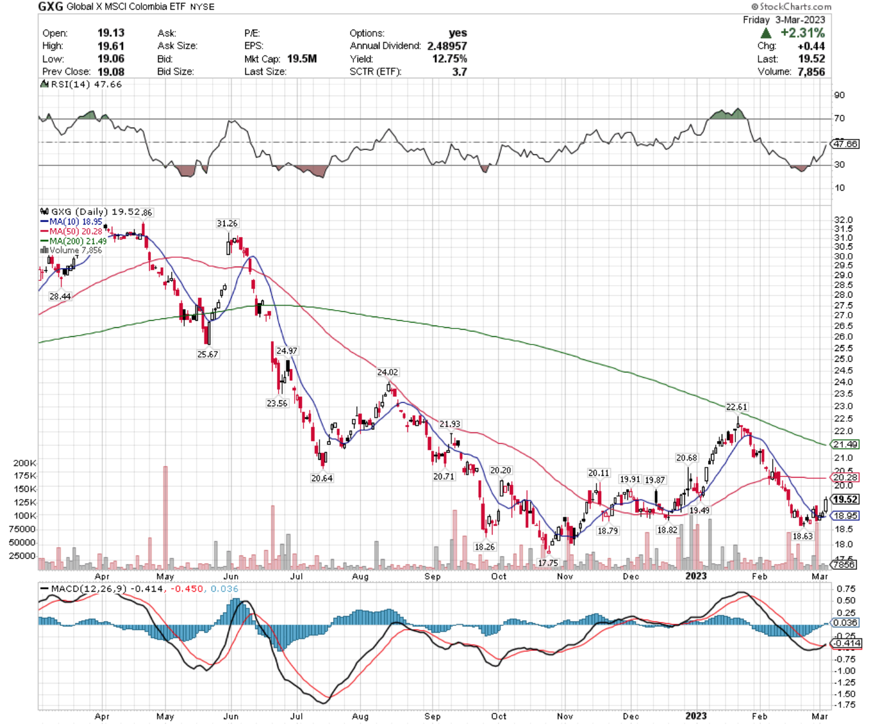872x727 pixels.
Task: Click the -0.450 signal value in MACD legend
Action: (x=187, y=589)
